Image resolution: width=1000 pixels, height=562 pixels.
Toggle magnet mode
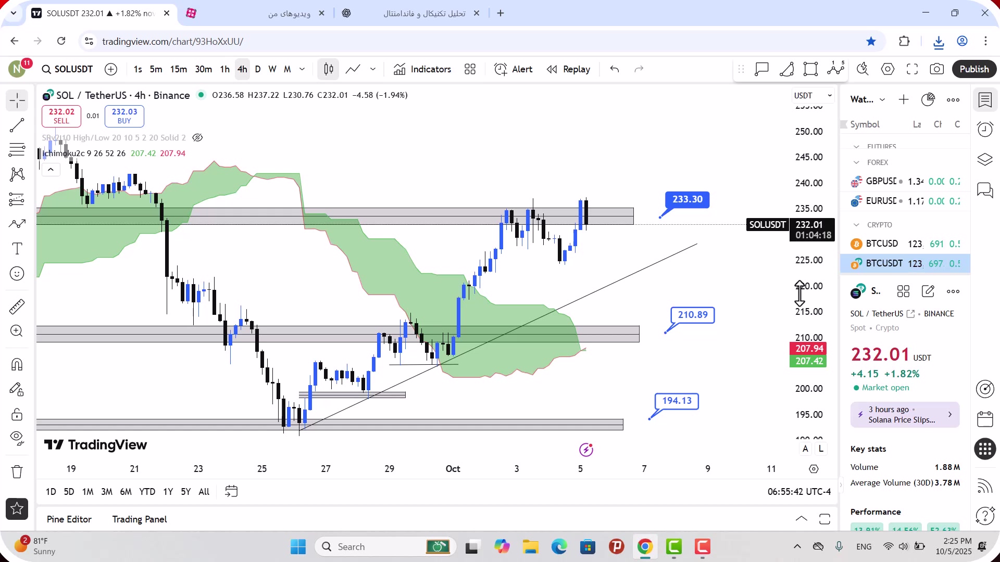pos(17,364)
